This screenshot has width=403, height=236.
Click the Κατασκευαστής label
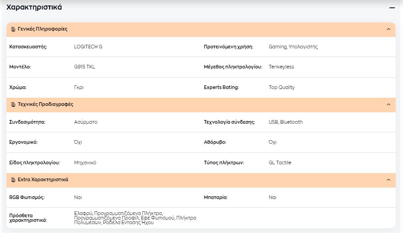(28, 47)
